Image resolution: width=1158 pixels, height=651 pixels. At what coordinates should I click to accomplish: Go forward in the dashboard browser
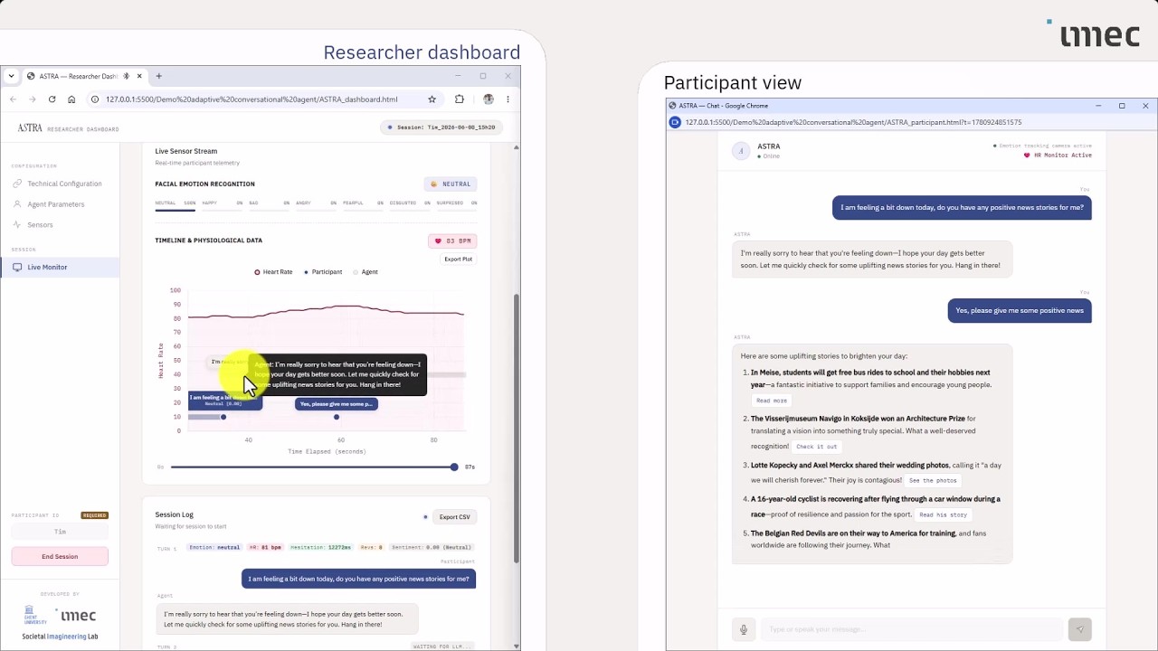[x=32, y=99]
